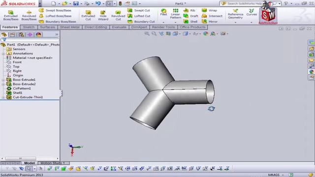Start the Linear Pattern tool
This screenshot has height=177, width=315.
[x=176, y=14]
